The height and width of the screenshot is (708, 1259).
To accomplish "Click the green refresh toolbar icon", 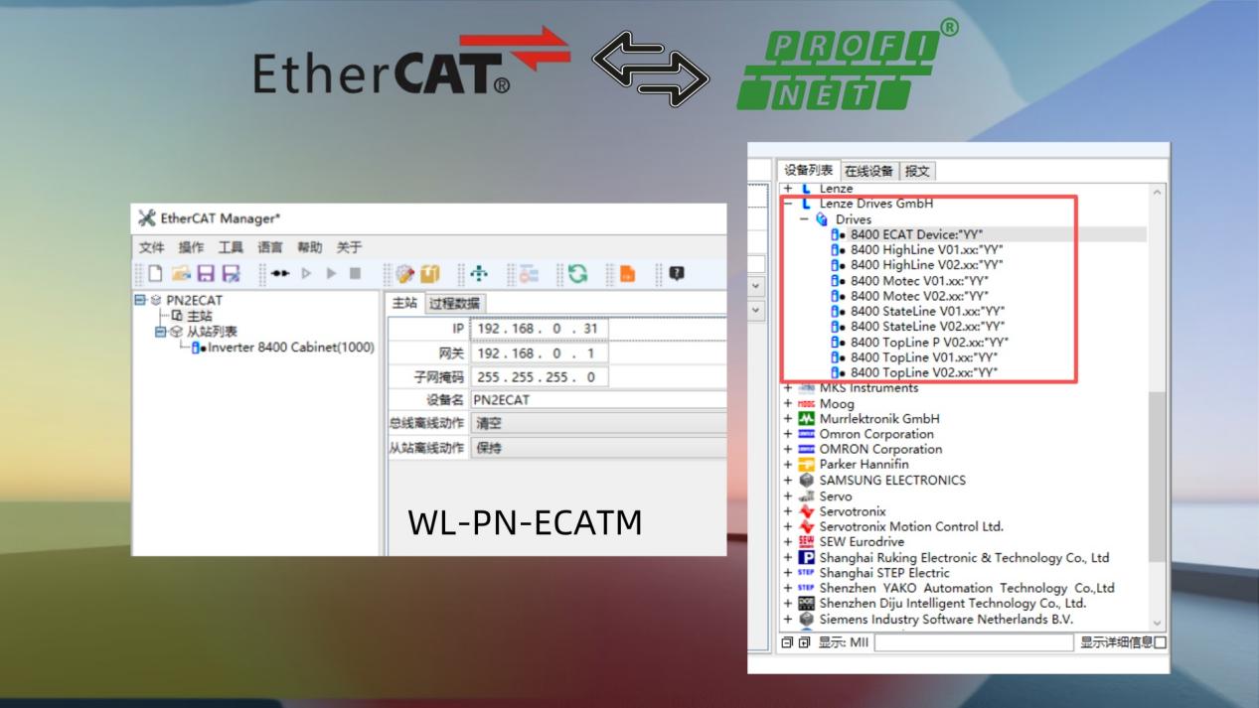I will (x=577, y=273).
